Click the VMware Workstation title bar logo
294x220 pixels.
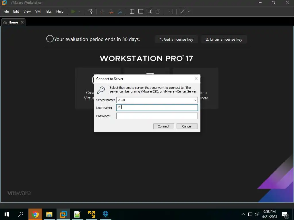click(x=4, y=3)
